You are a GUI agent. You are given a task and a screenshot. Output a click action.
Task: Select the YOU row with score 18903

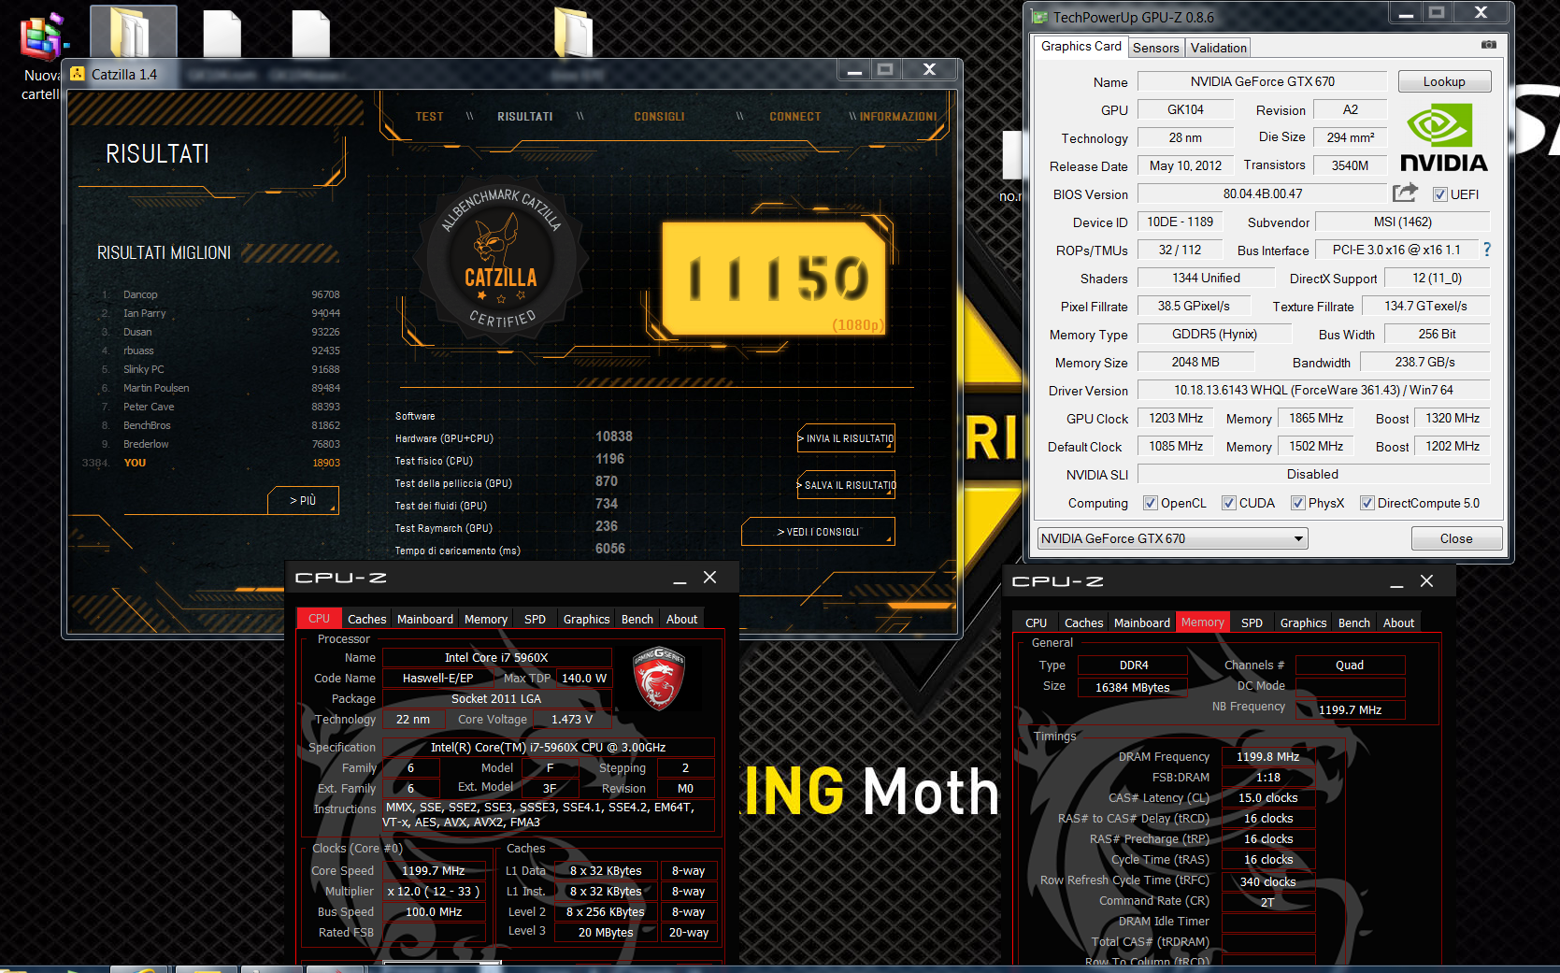tap(211, 463)
